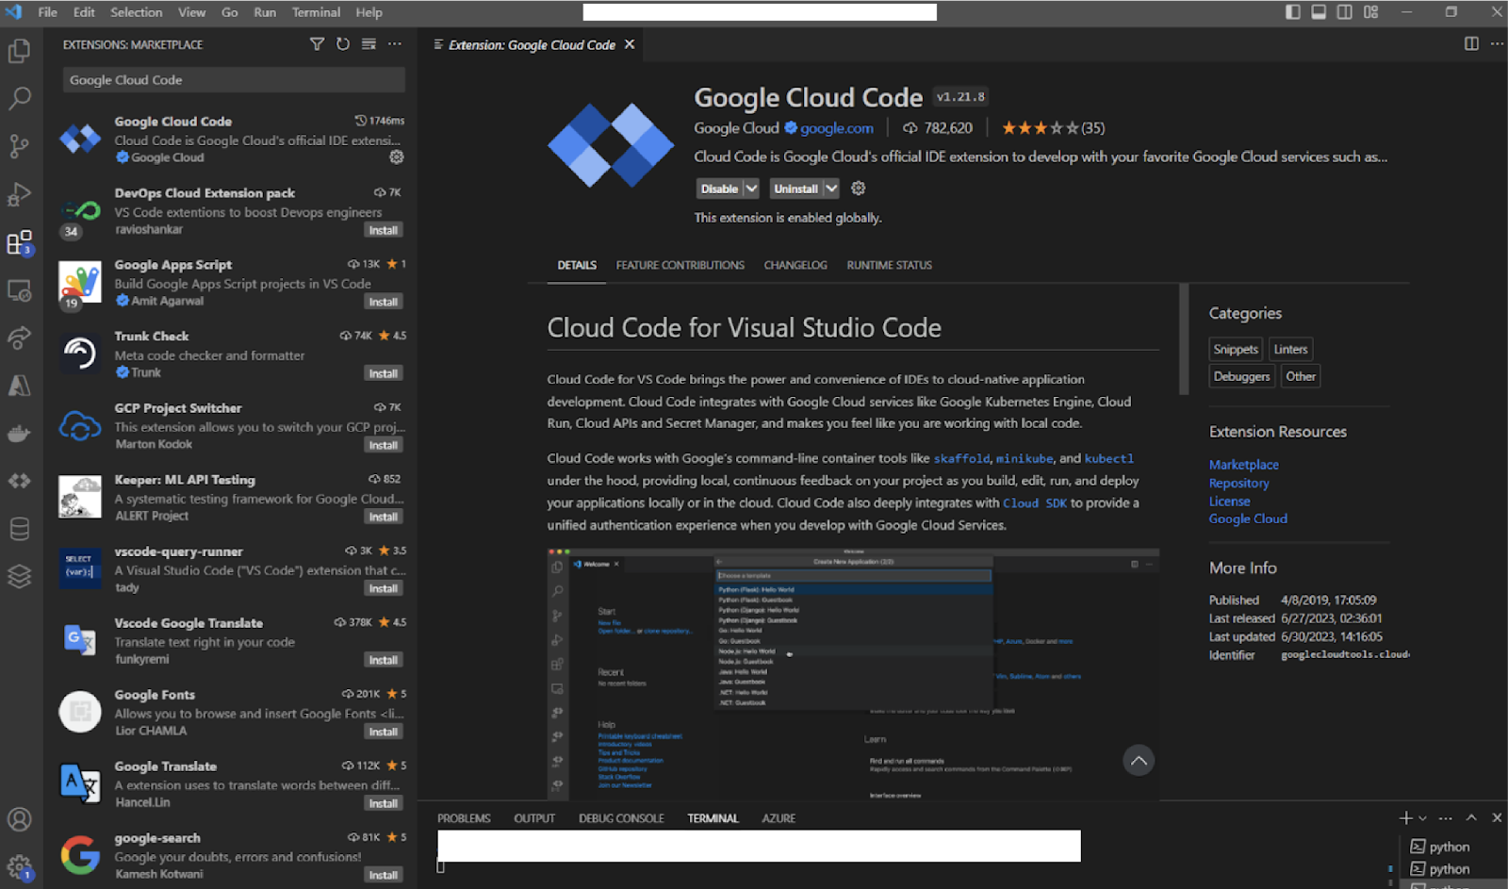Open the Selection menu

click(x=136, y=12)
